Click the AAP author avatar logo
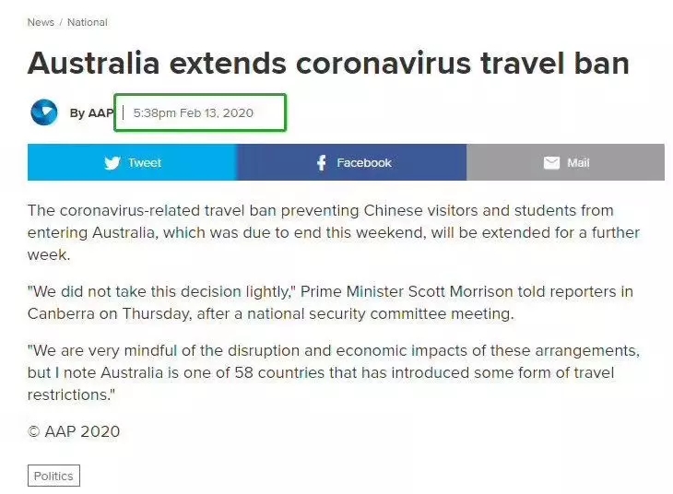The image size is (673, 494). (x=43, y=112)
